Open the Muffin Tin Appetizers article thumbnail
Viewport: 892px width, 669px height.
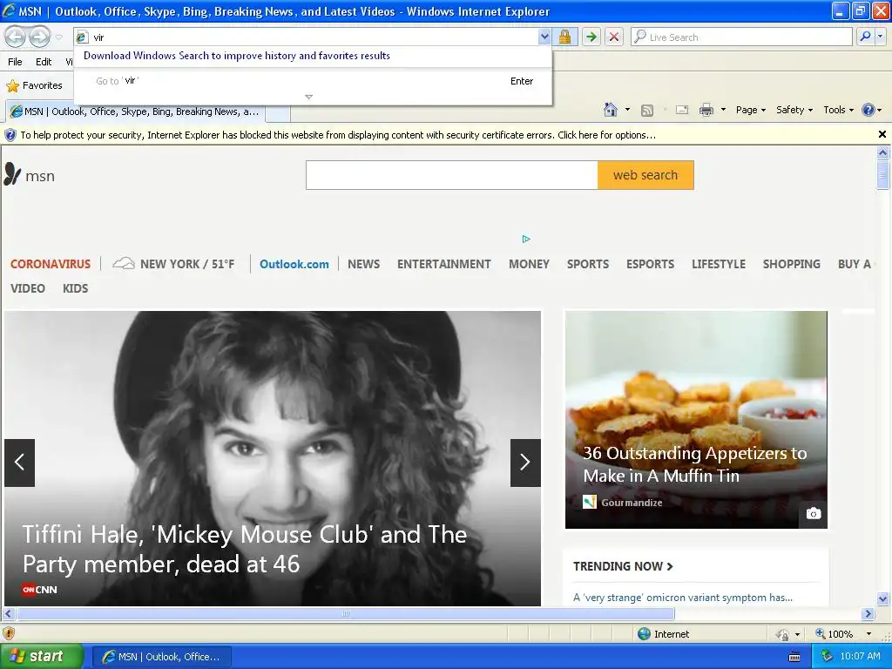coord(696,419)
